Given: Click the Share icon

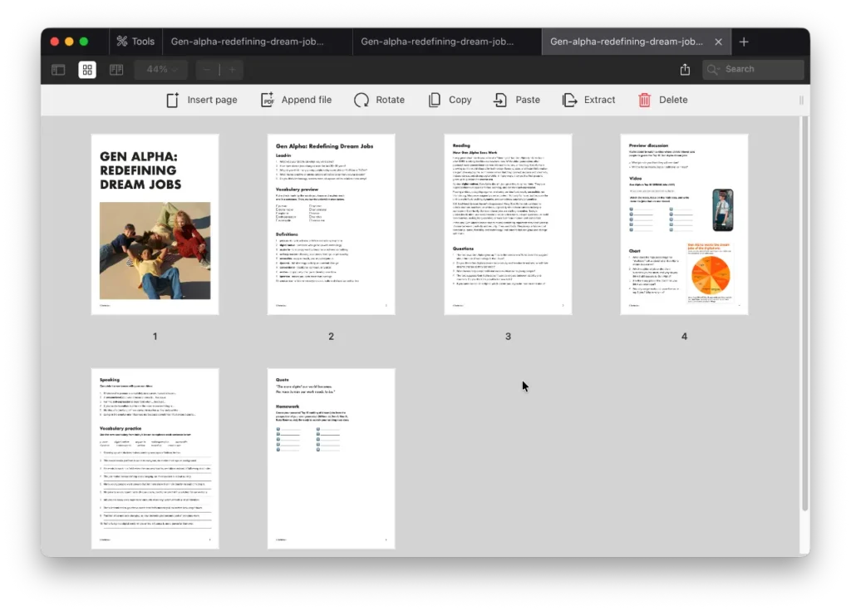Looking at the screenshot, I should 684,70.
